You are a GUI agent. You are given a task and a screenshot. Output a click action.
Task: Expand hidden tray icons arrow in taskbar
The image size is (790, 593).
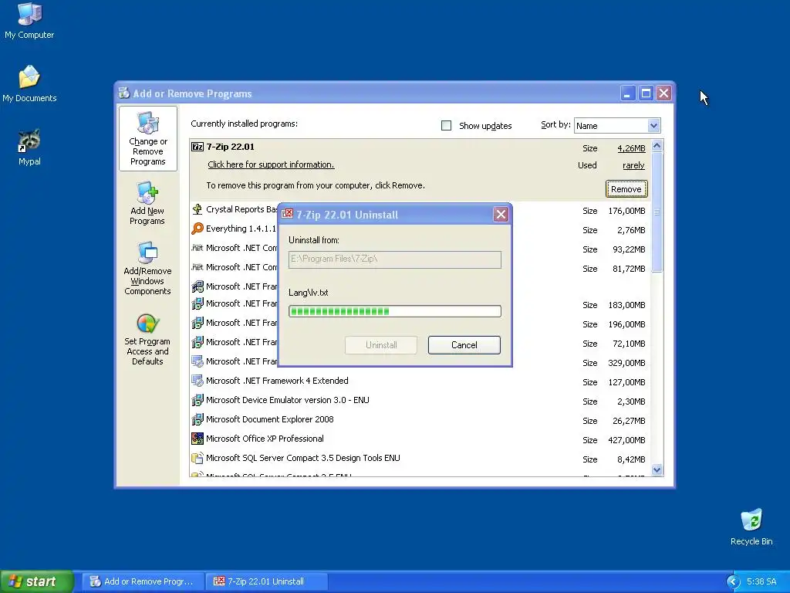point(733,581)
